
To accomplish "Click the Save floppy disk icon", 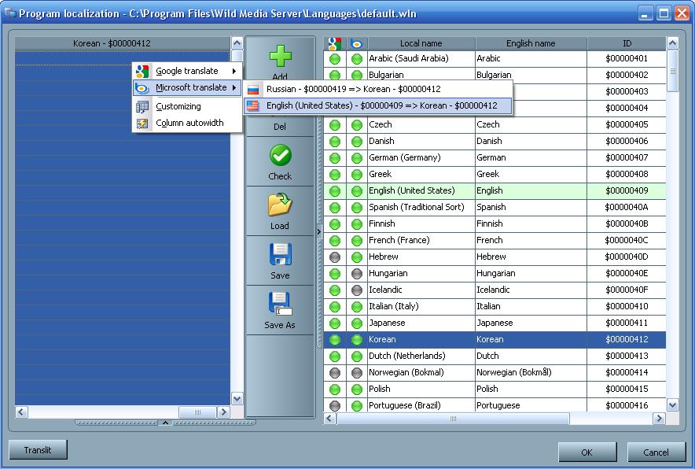I will 280,254.
